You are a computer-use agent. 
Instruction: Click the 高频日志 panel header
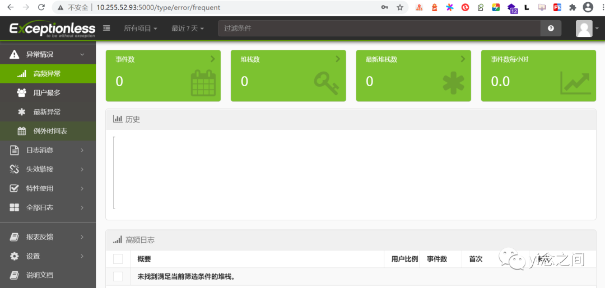tap(351, 240)
